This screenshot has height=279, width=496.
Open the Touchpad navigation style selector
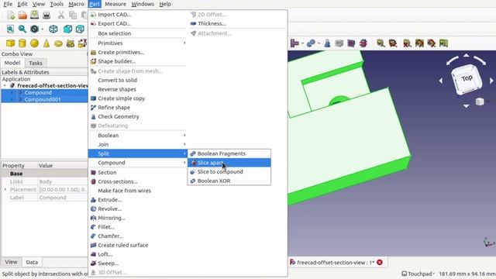pyautogui.click(x=418, y=274)
